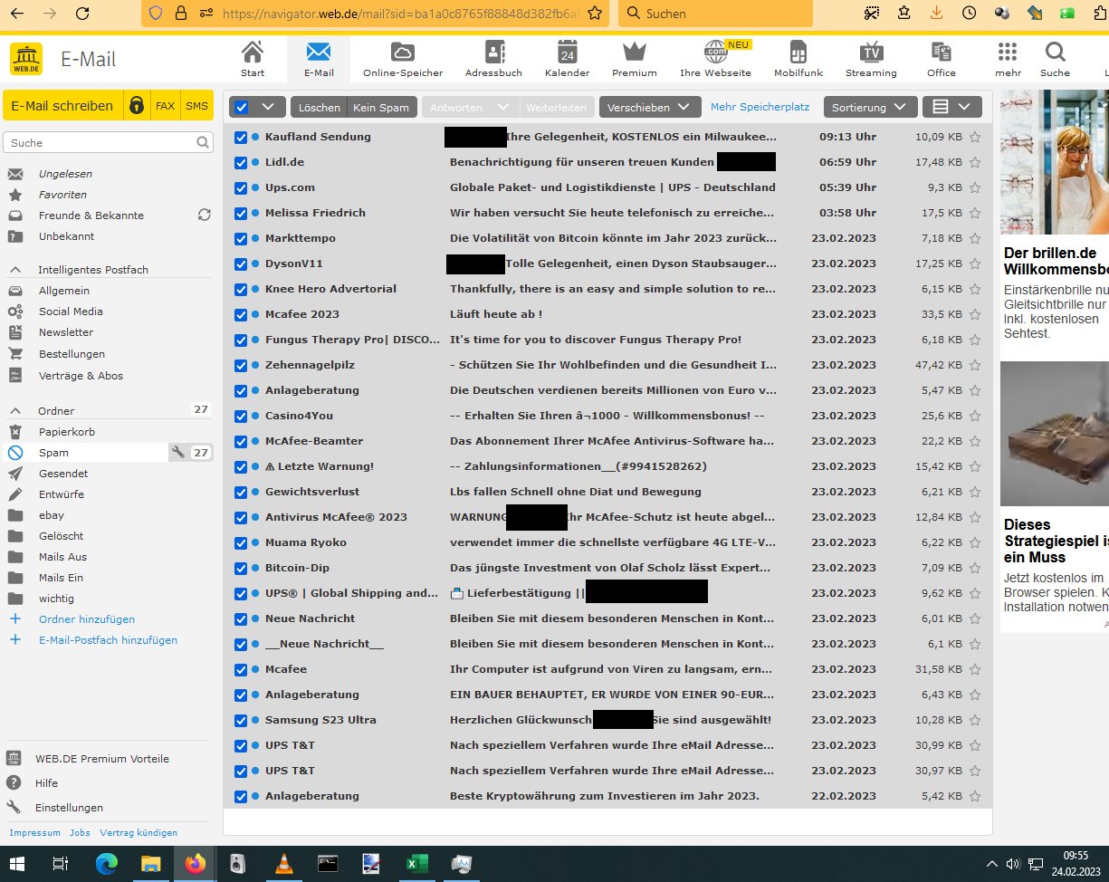Follow the Mehr Speicherplatz link
The image size is (1109, 882).
[760, 107]
